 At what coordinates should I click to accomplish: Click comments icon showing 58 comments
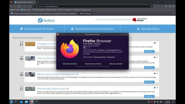[x=155, y=88]
